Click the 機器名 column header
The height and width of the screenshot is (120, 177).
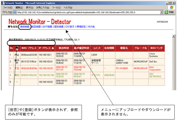124,48
